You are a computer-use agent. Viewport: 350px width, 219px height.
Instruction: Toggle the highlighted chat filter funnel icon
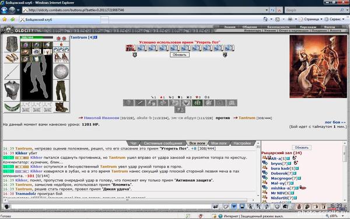234,207
